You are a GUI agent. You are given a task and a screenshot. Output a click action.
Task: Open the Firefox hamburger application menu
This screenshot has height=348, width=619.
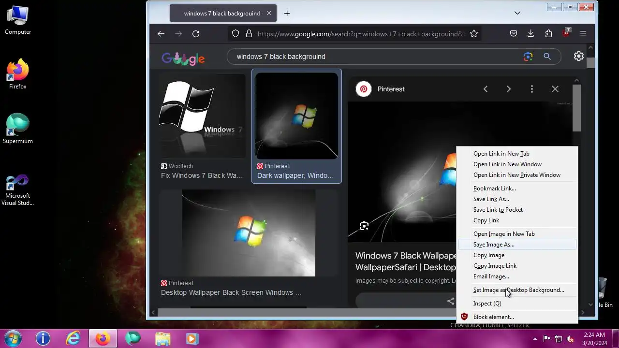583,34
